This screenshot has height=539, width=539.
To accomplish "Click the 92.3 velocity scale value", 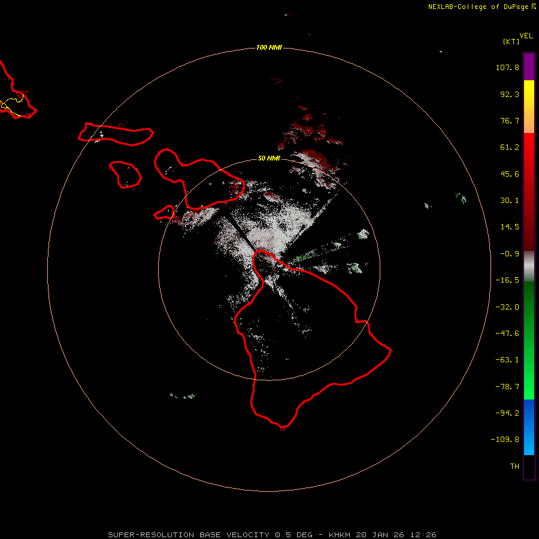I will click(x=510, y=94).
